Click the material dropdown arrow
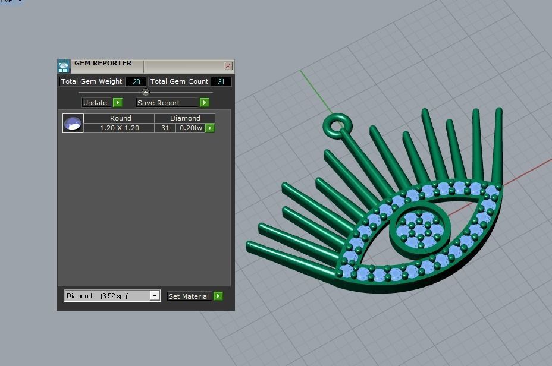Screen dimensions: 552x366 [155, 296]
